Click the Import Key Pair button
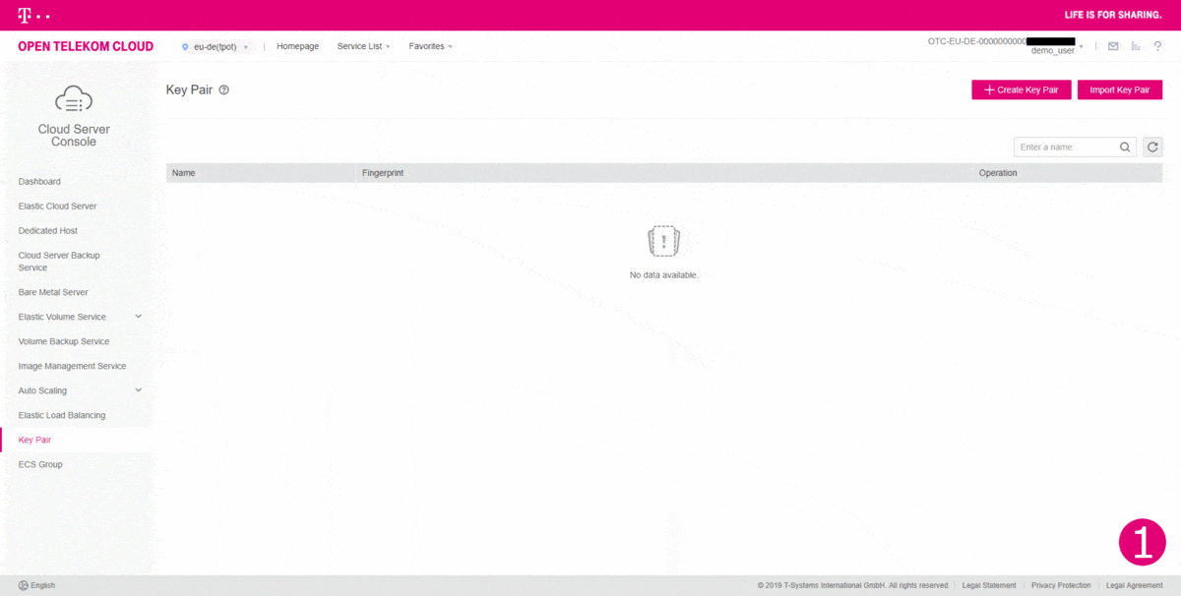This screenshot has height=596, width=1181. click(1119, 89)
